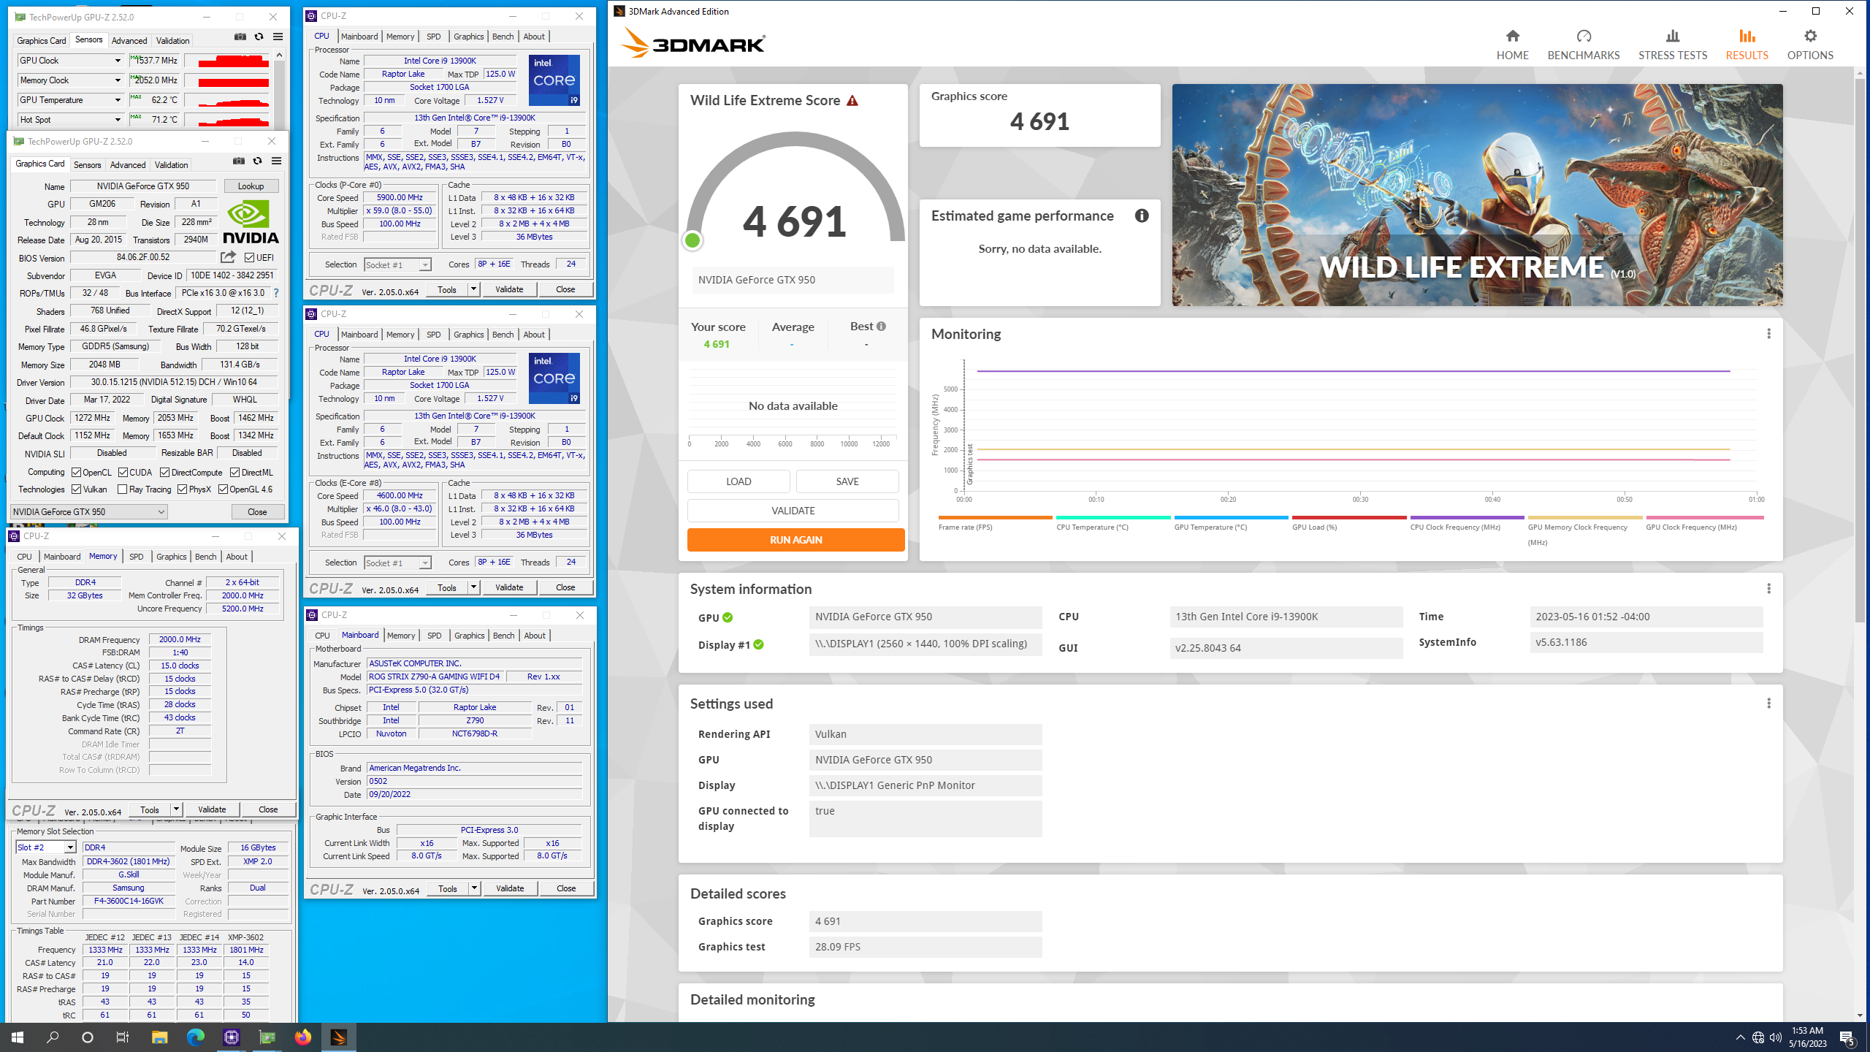
Task: Click CPU Clock Frequency purple legend swatch
Action: pos(1467,517)
